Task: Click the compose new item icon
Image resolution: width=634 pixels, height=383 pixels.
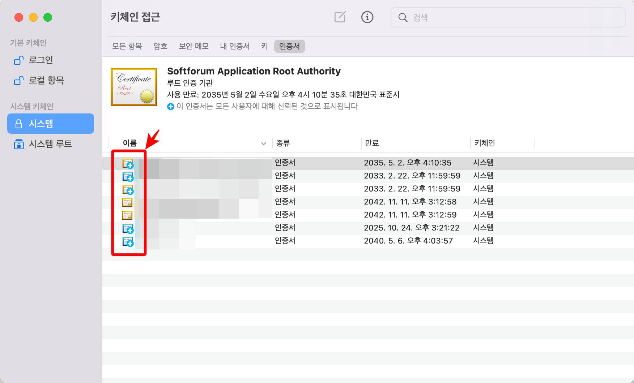Action: pyautogui.click(x=340, y=17)
